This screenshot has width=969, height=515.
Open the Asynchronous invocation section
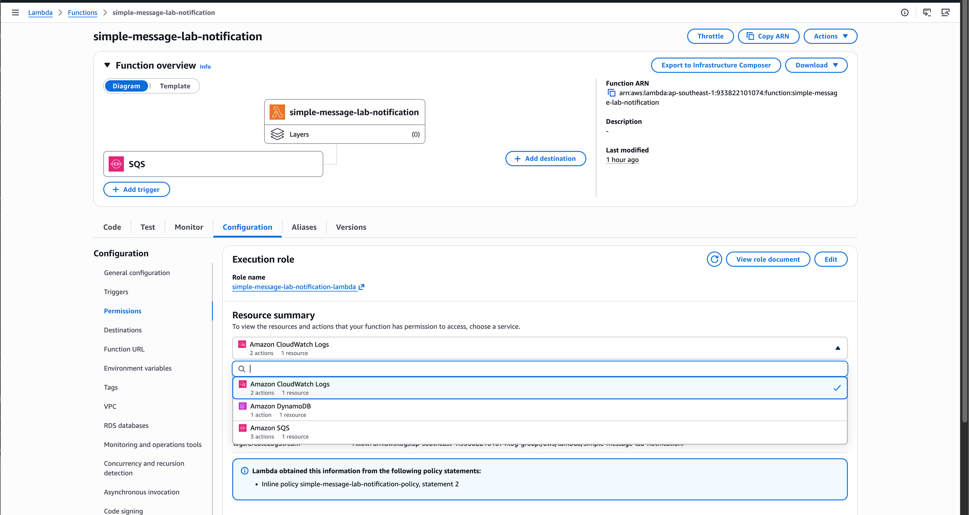pos(141,492)
